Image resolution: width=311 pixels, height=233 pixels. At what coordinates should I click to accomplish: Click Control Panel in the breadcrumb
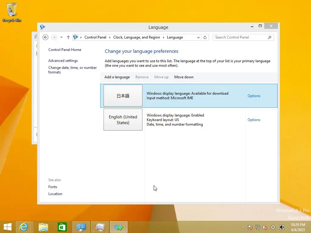tap(95, 37)
